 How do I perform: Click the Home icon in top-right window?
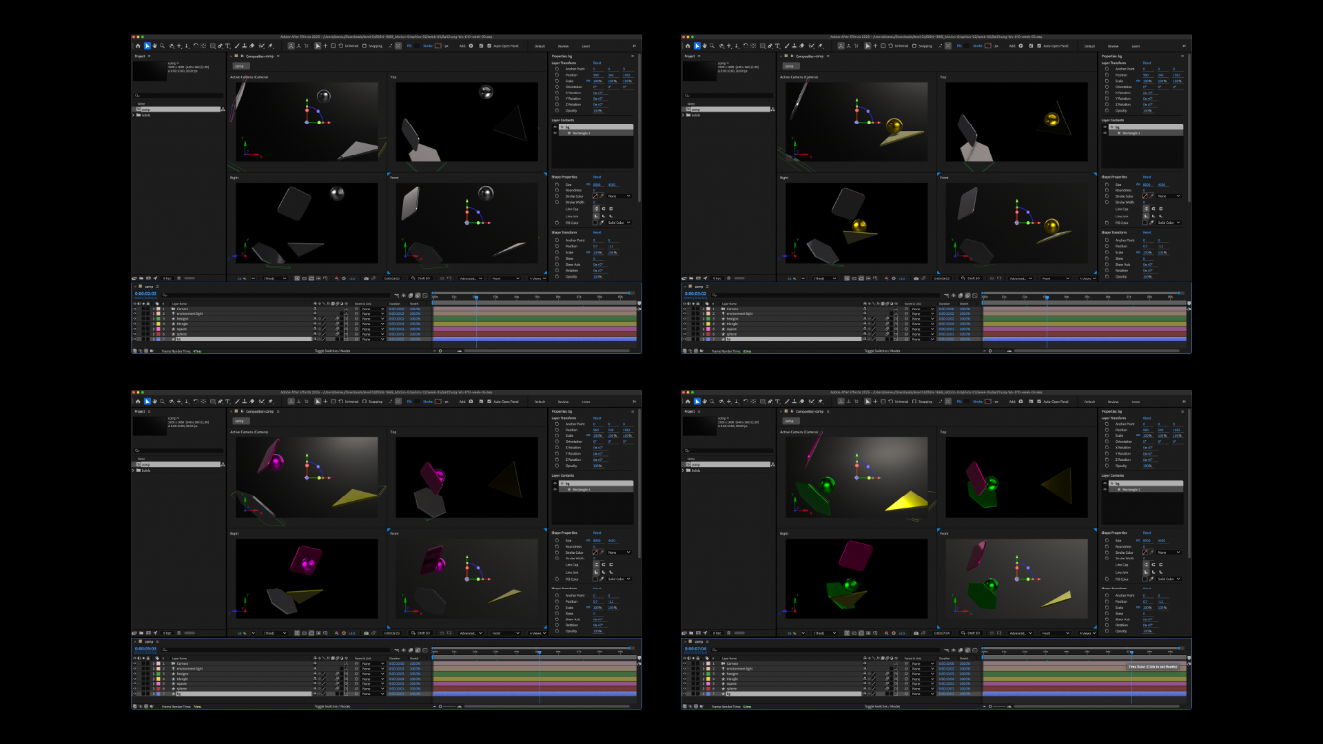click(688, 46)
